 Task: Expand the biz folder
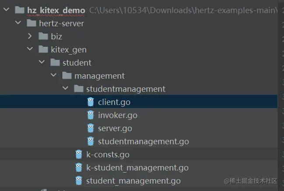pyautogui.click(x=30, y=36)
